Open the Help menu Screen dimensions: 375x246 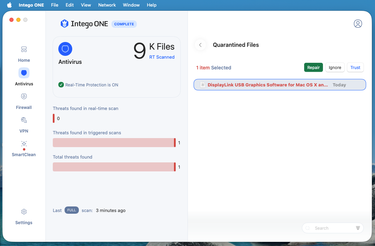tap(152, 5)
